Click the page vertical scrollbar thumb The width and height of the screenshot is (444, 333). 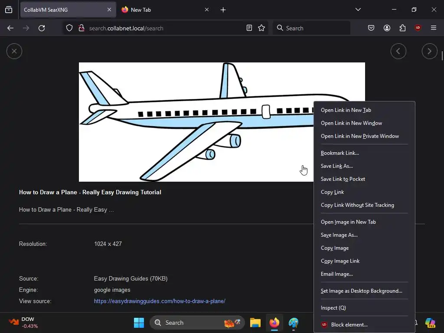[442, 55]
